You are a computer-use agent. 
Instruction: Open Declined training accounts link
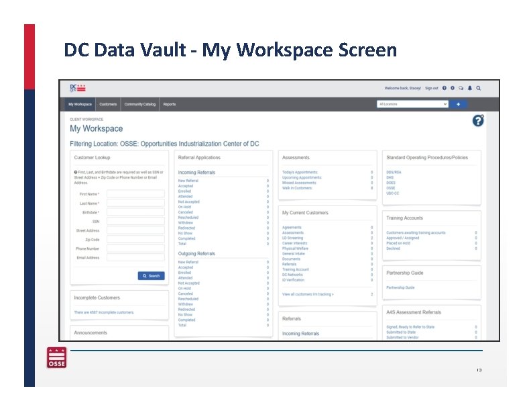[x=393, y=248]
